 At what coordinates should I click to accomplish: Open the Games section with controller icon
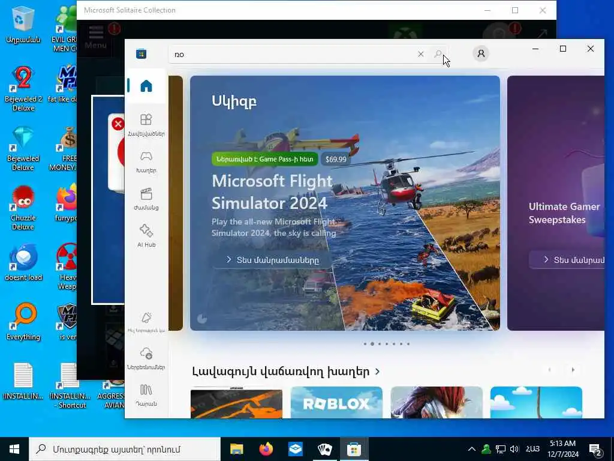[x=146, y=162]
